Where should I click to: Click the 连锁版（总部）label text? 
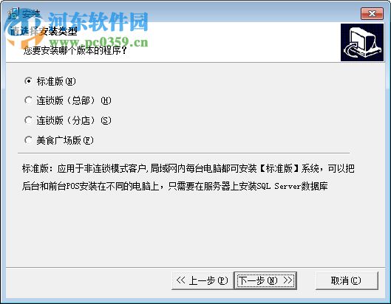click(66, 100)
